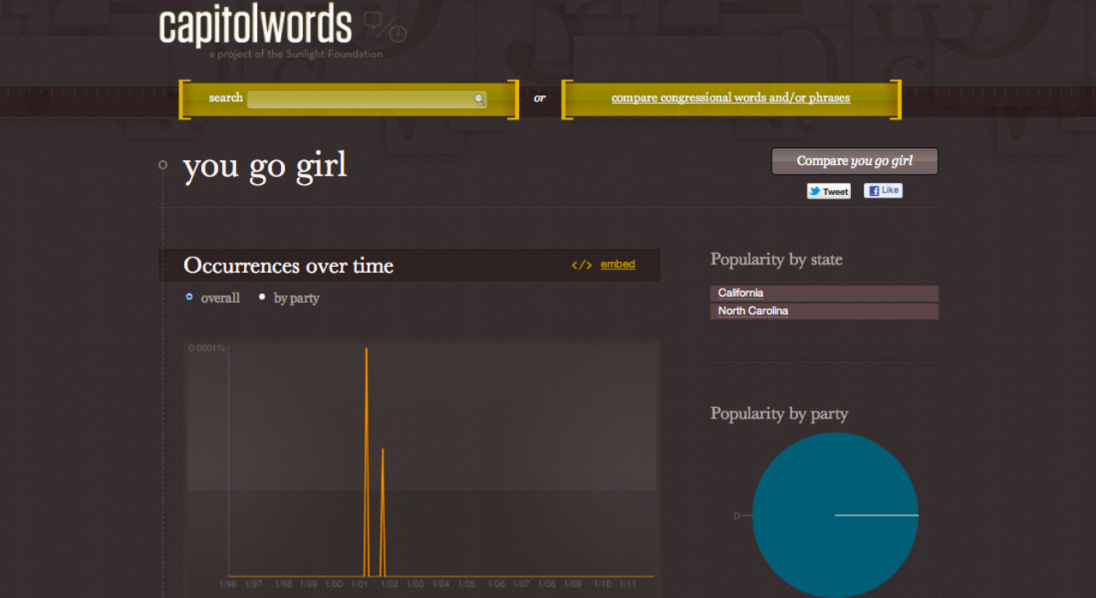Screen dimensions: 1096x598
Task: Select California in popularity by state
Action: point(741,293)
